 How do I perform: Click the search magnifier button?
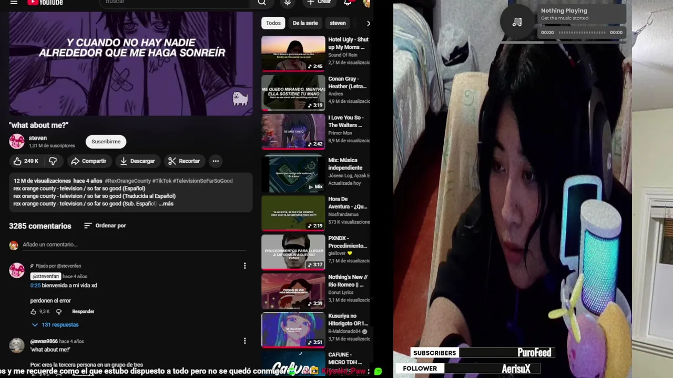261,3
